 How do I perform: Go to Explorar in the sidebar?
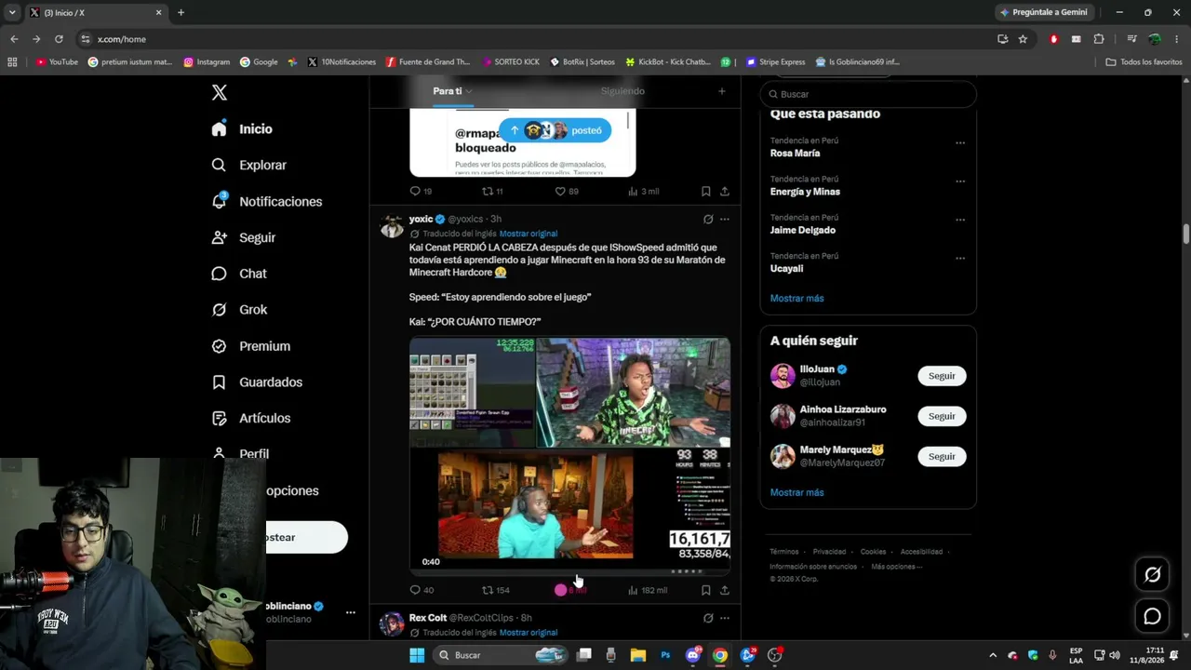[248, 165]
